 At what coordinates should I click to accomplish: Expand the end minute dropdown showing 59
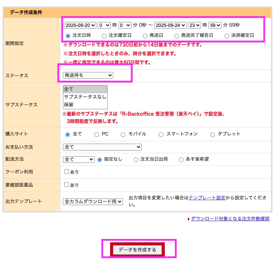click(x=215, y=25)
